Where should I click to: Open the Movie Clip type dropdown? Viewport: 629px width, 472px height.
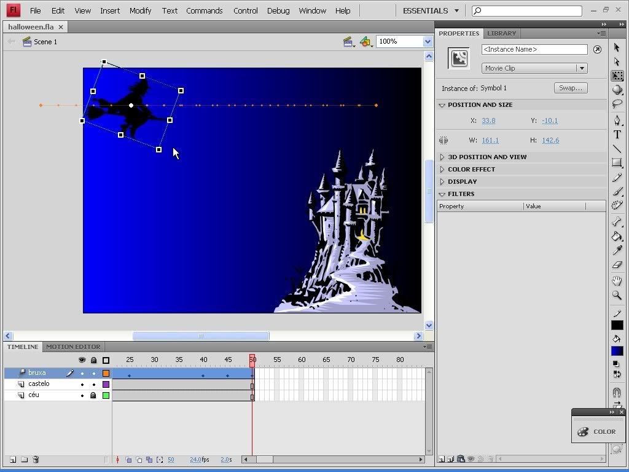click(534, 68)
